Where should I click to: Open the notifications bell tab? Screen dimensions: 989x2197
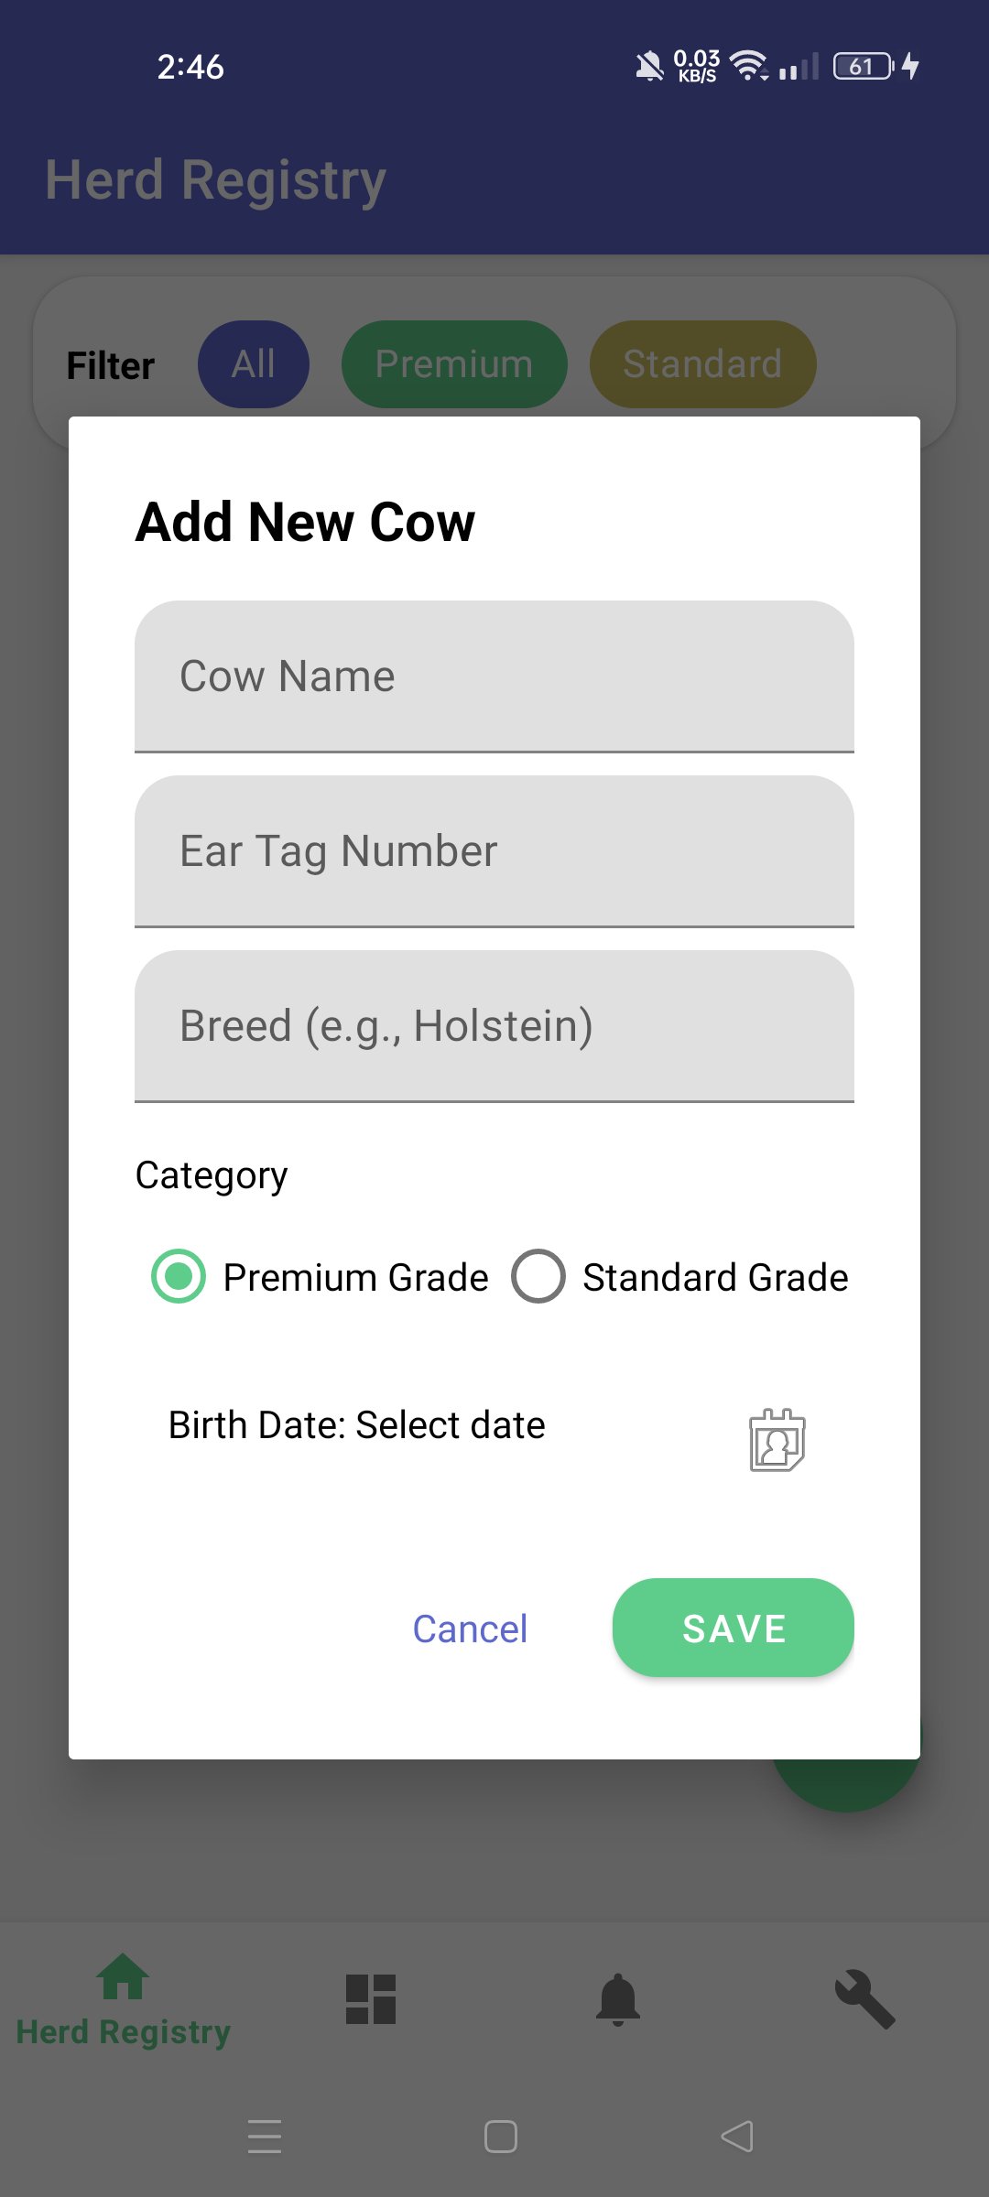[618, 1998]
